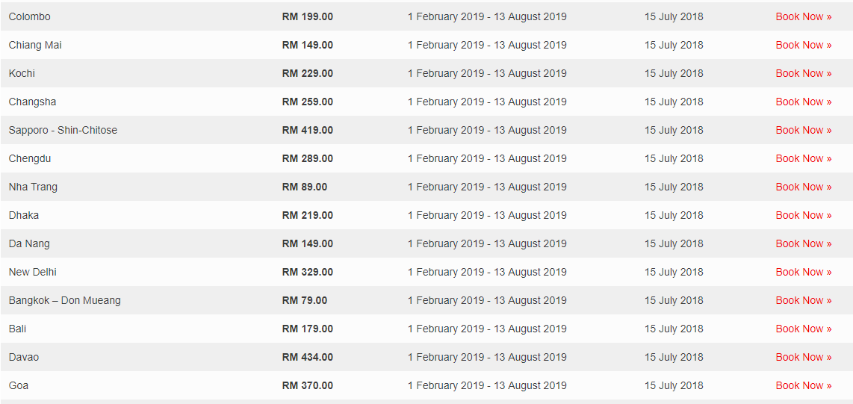Image resolution: width=853 pixels, height=404 pixels.
Task: Select the RM 79.00 Bangkok price
Action: tap(305, 300)
